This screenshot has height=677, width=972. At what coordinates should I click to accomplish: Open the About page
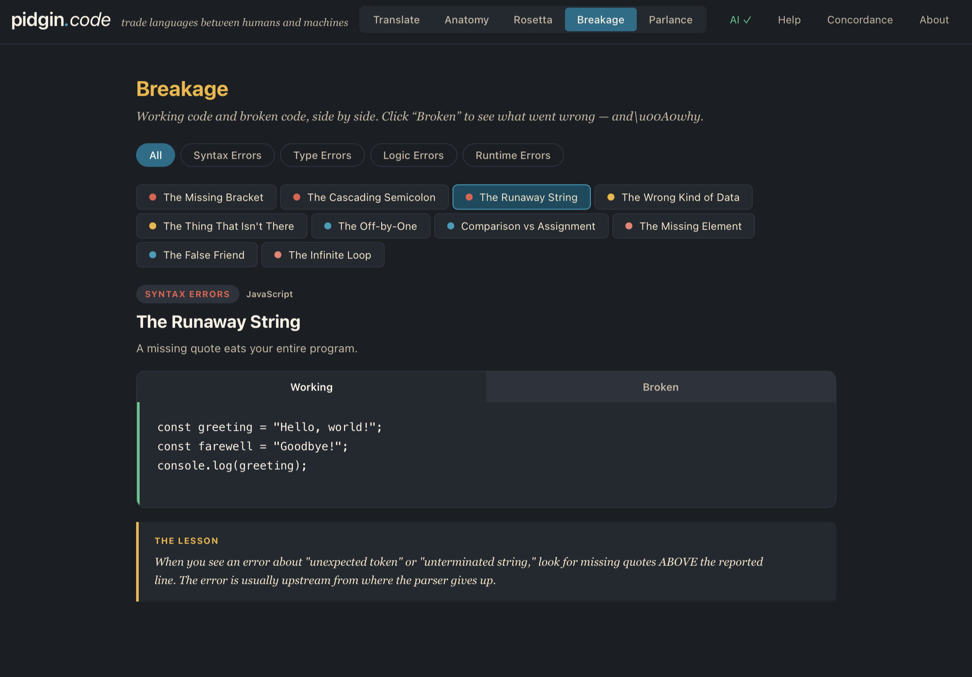pyautogui.click(x=934, y=20)
